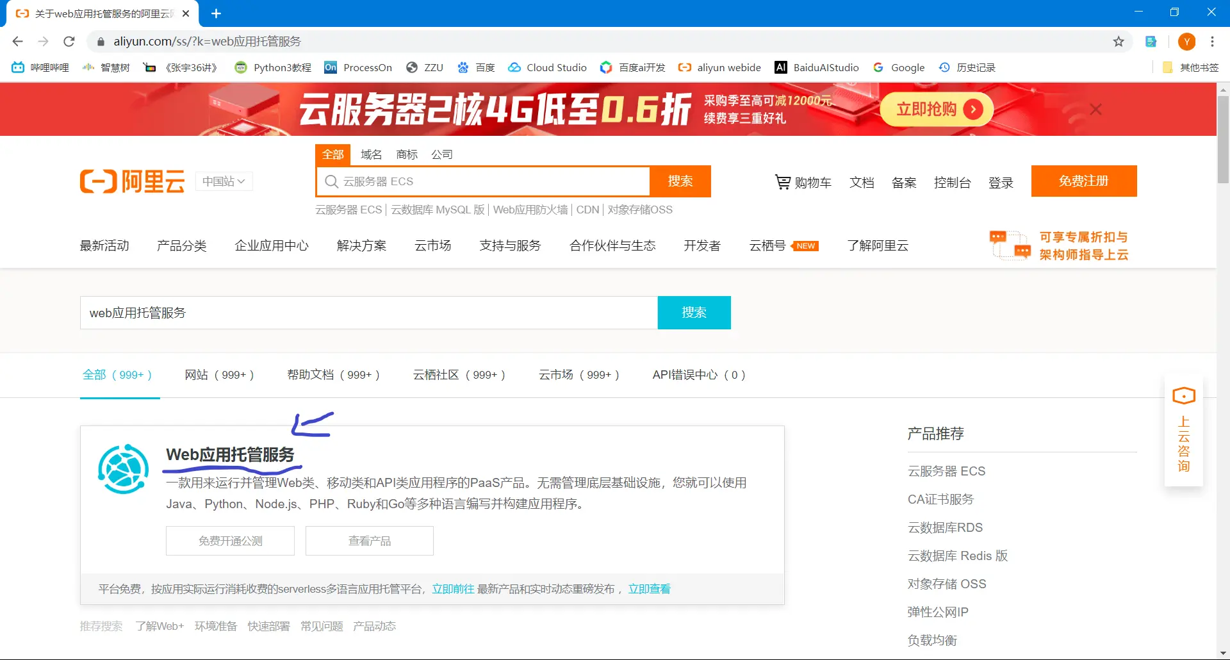Click the 阿里云 logo

click(x=133, y=181)
